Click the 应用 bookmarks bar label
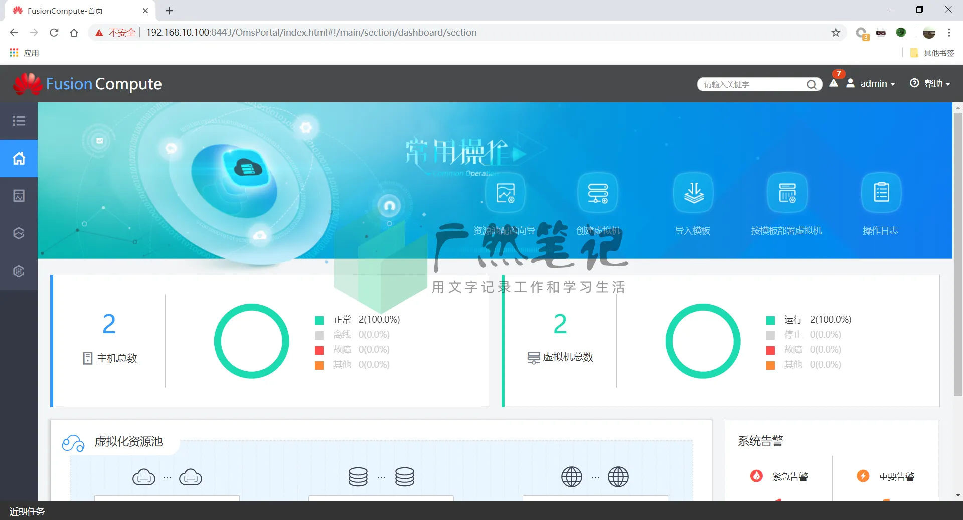 point(31,53)
